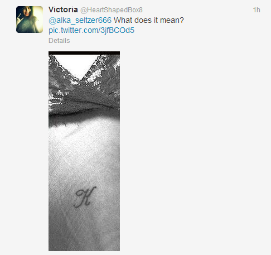Click blank space between handle and timestamp
The image size is (271, 255).
coord(197,10)
